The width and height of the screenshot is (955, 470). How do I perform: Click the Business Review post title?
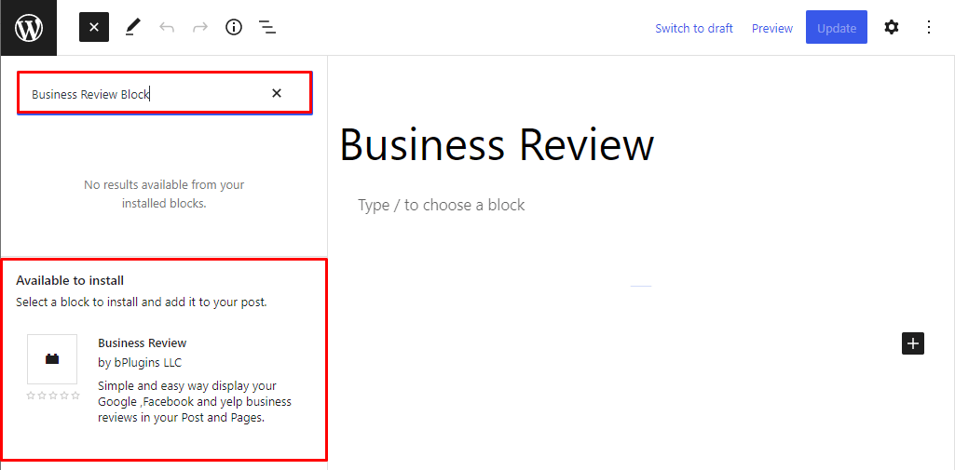[x=497, y=145]
